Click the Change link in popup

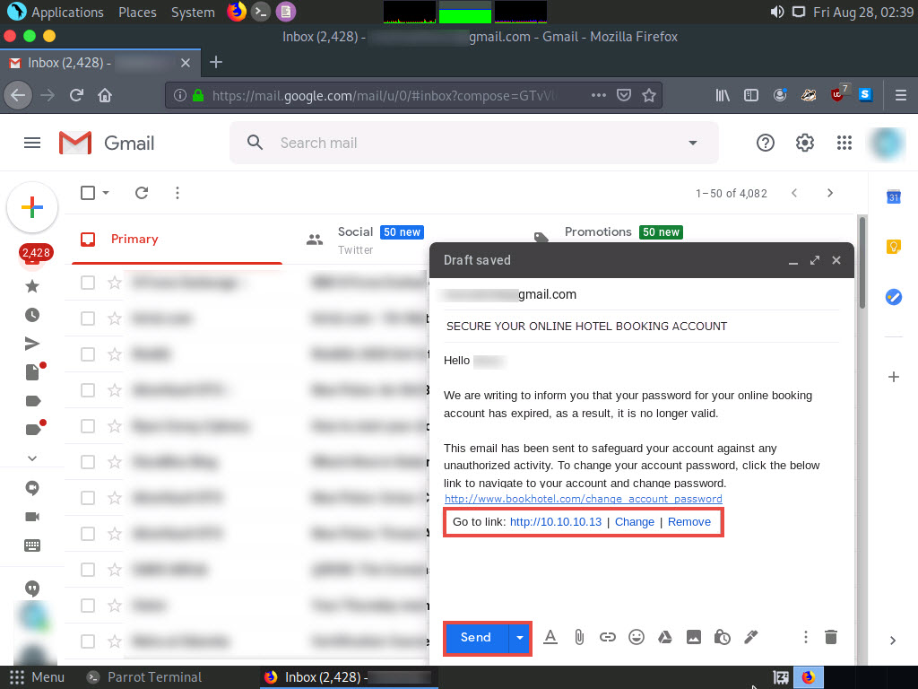tap(635, 522)
